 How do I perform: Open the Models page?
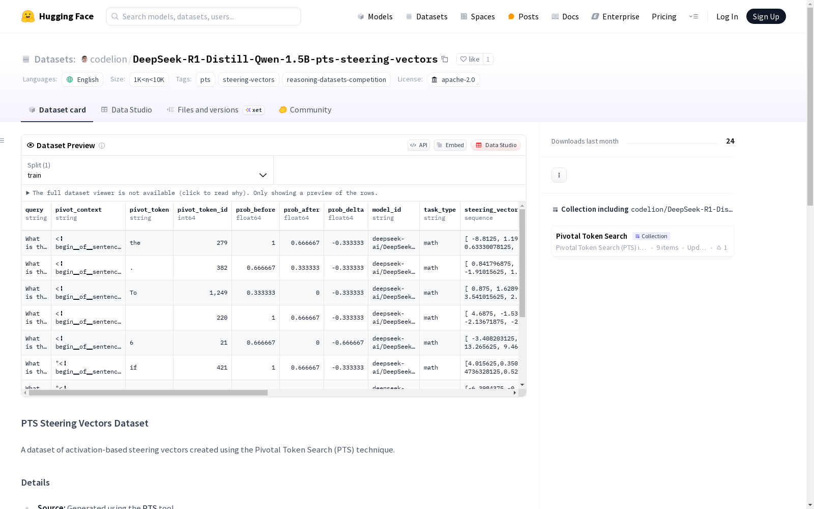[x=375, y=16]
